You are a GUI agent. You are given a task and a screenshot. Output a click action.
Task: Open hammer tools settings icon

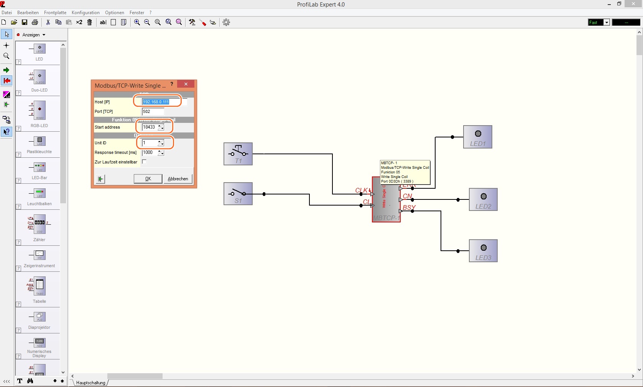pos(192,22)
